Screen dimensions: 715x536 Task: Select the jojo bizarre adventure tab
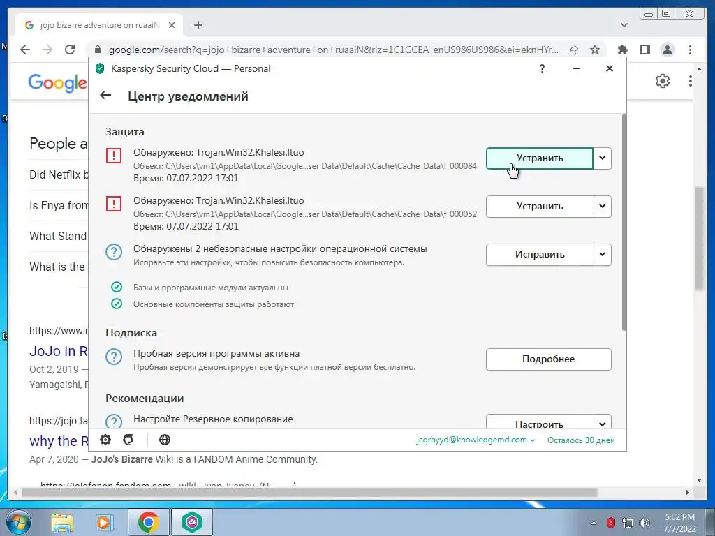[99, 25]
